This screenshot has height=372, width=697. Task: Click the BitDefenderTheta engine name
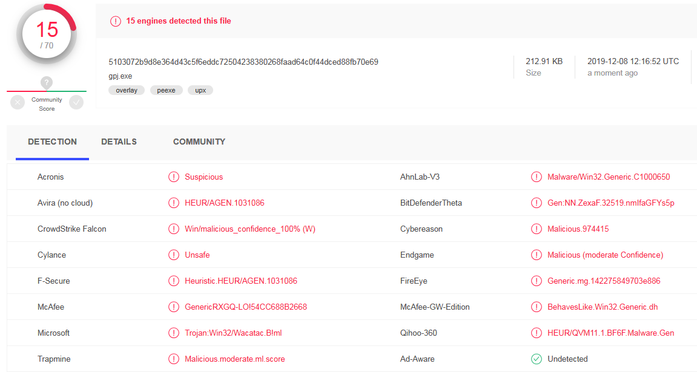click(x=431, y=203)
